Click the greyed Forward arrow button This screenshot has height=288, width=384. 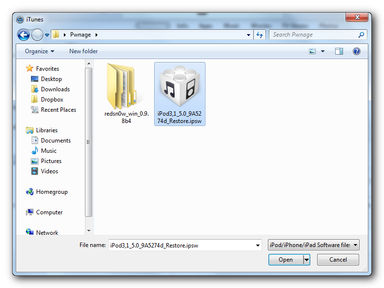tap(37, 35)
